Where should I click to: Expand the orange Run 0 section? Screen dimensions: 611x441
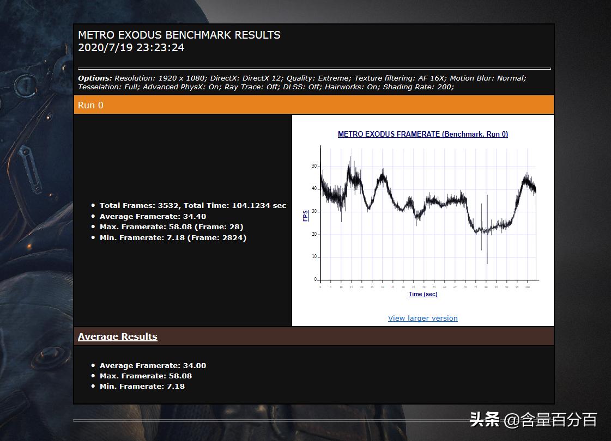tap(90, 105)
